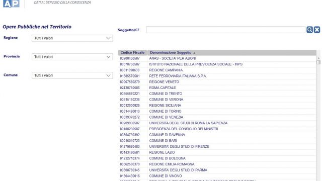The height and width of the screenshot is (181, 322).
Task: Click codice fiscale 80078750587
Action: (x=130, y=64)
